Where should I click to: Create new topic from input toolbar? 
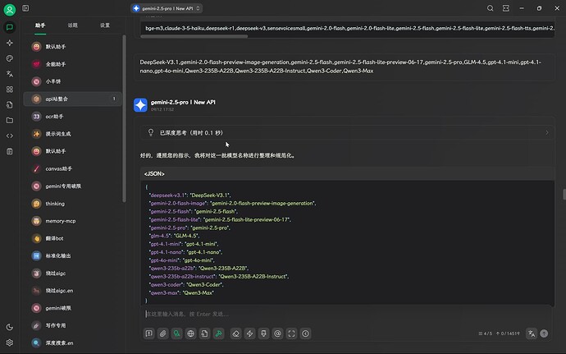tap(149, 333)
